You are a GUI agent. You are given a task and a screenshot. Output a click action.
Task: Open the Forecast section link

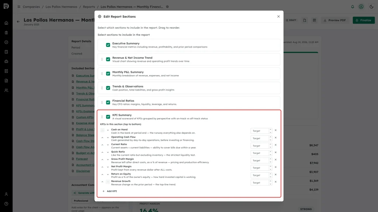coord(82,159)
